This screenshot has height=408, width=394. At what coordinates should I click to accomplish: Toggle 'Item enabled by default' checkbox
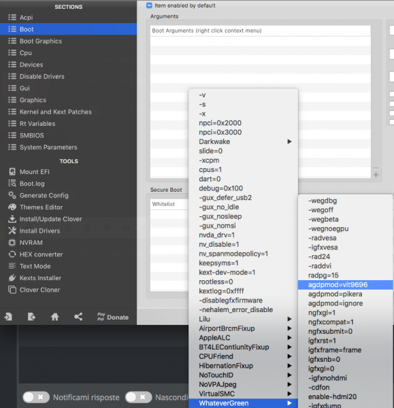[x=149, y=5]
